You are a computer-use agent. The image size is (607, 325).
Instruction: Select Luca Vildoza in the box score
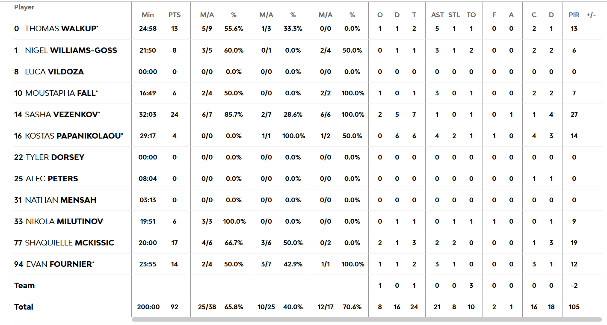54,71
